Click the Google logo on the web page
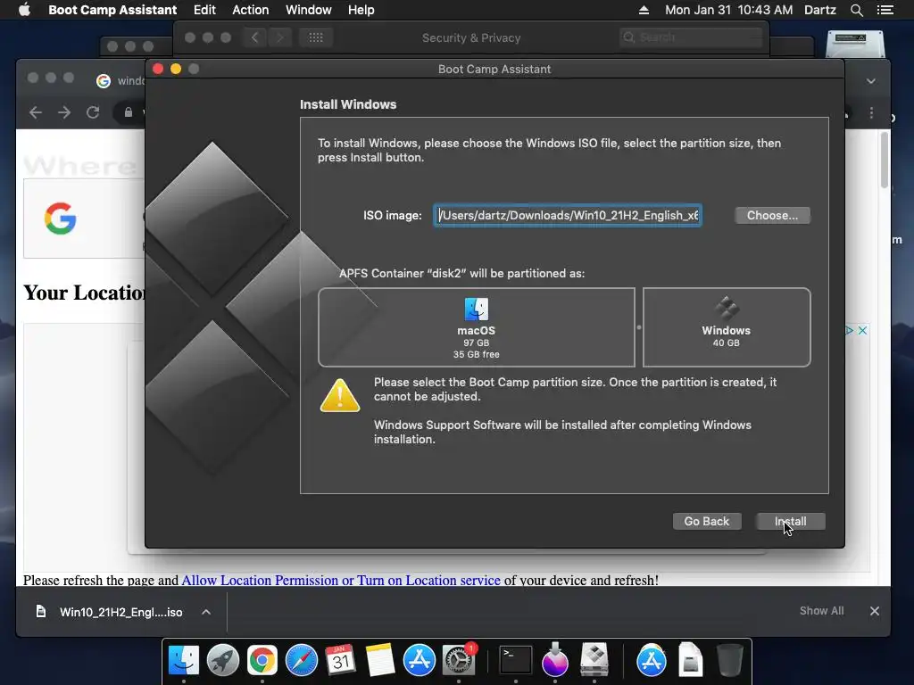914x685 pixels. tap(60, 219)
